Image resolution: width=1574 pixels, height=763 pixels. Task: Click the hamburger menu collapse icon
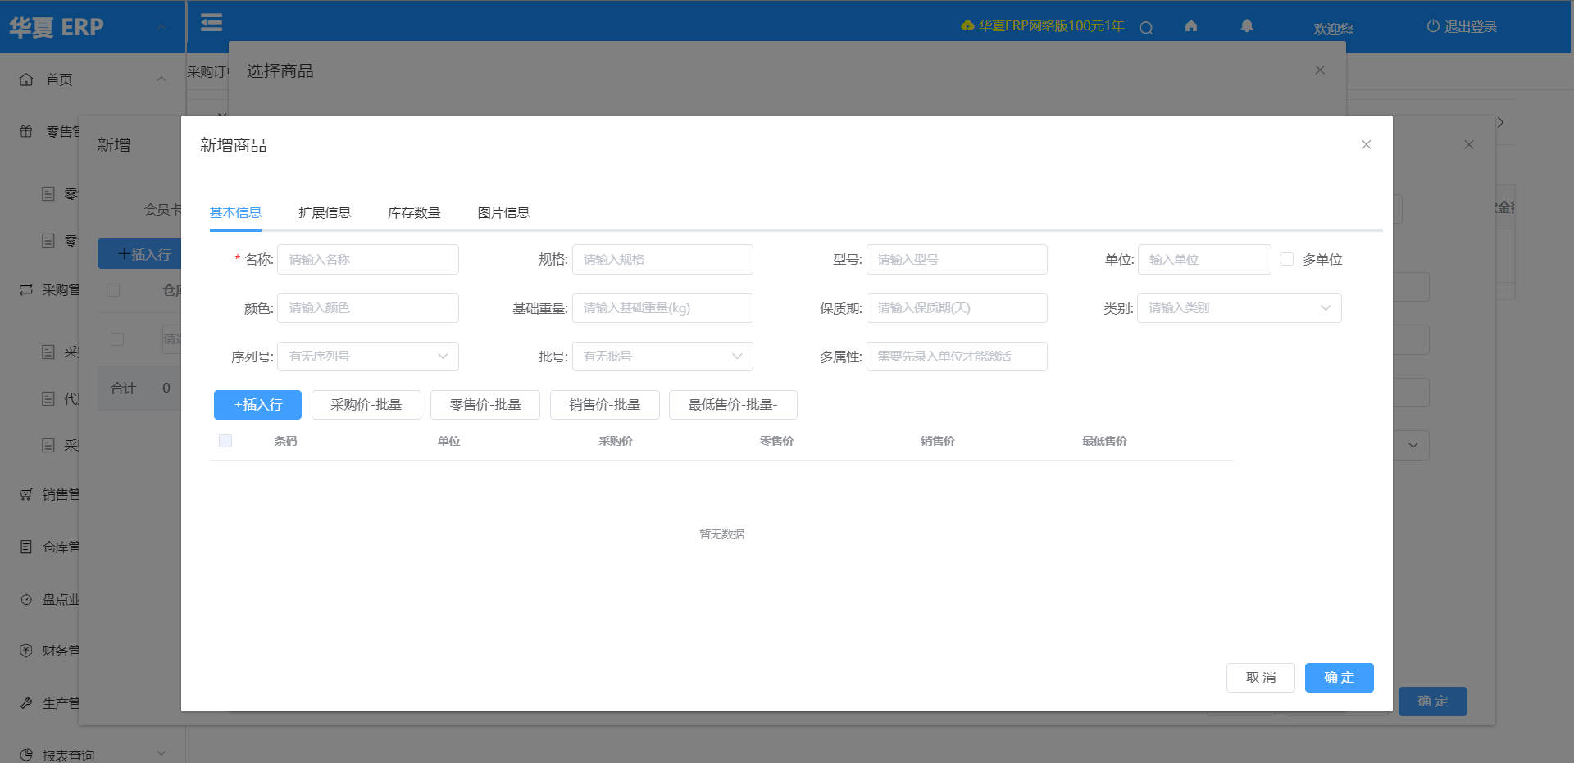coord(212,22)
